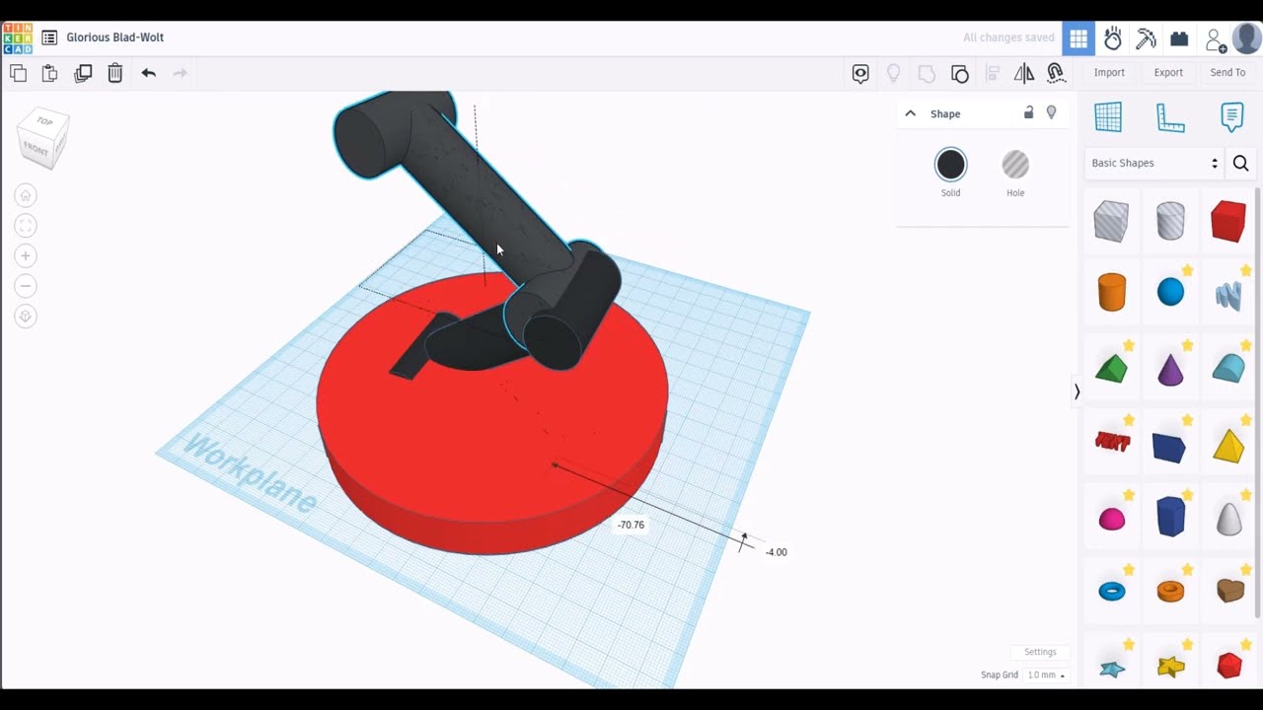Pick the white Paraboloid shape
This screenshot has width=1263, height=710.
click(1228, 518)
